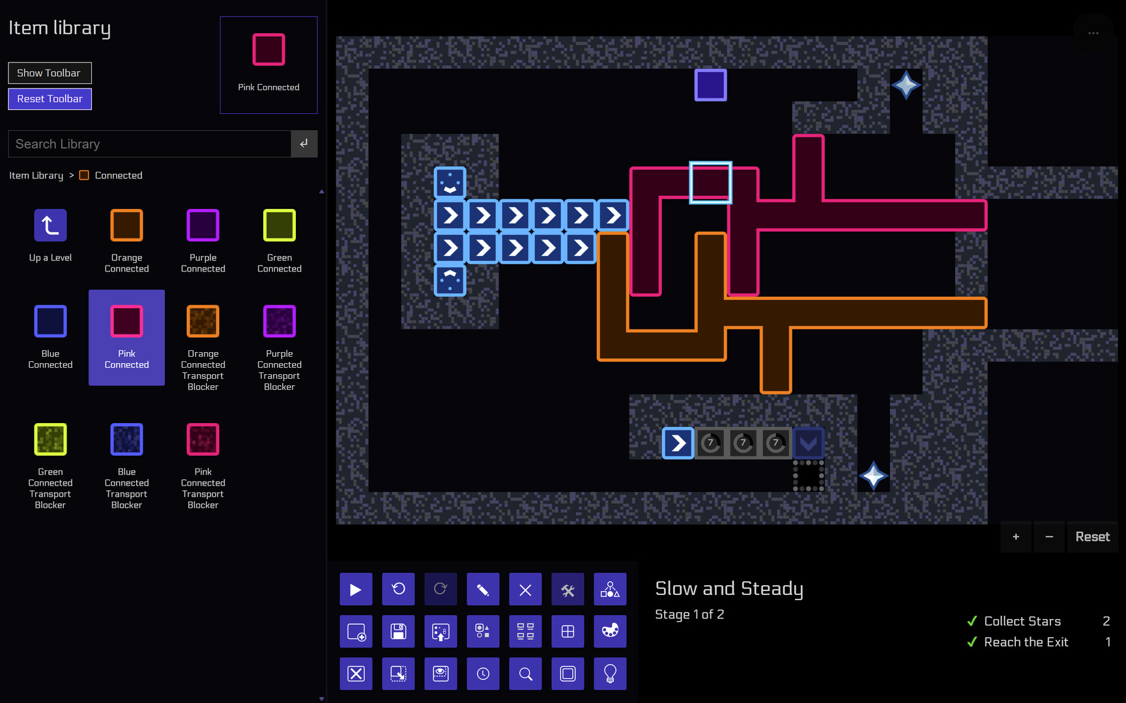
Task: Toggle the selected Pink Connected library item
Action: point(126,337)
